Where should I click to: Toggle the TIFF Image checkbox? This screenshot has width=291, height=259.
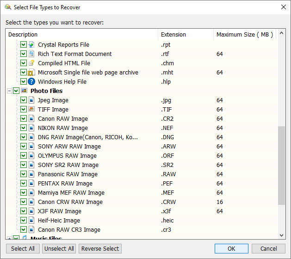(24, 109)
